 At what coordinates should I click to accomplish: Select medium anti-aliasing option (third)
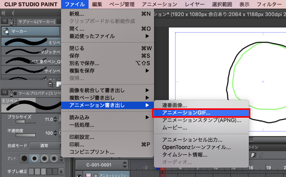pos(44,159)
